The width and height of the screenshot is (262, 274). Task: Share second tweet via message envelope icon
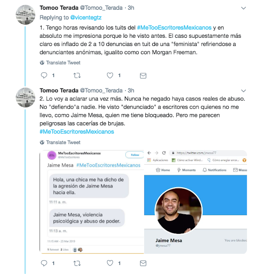point(143,263)
